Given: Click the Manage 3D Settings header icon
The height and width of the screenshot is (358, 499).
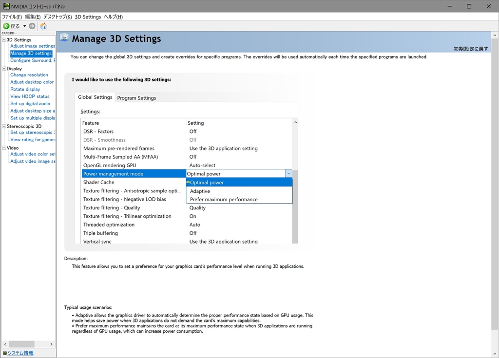Looking at the screenshot, I should 64,38.
